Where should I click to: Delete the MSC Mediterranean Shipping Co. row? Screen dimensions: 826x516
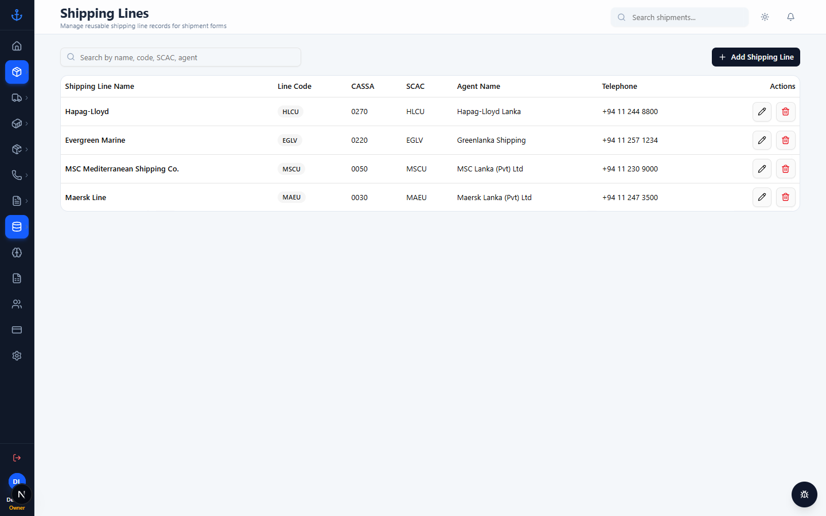[785, 169]
